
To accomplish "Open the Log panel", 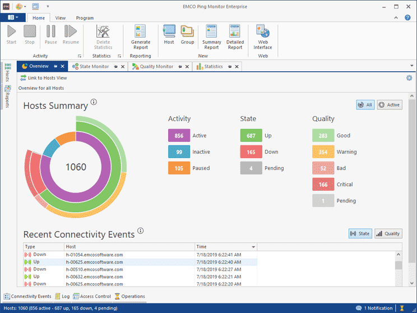I will click(x=62, y=296).
